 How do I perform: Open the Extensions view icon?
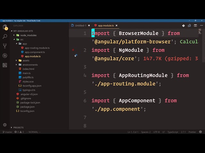pos(5,65)
